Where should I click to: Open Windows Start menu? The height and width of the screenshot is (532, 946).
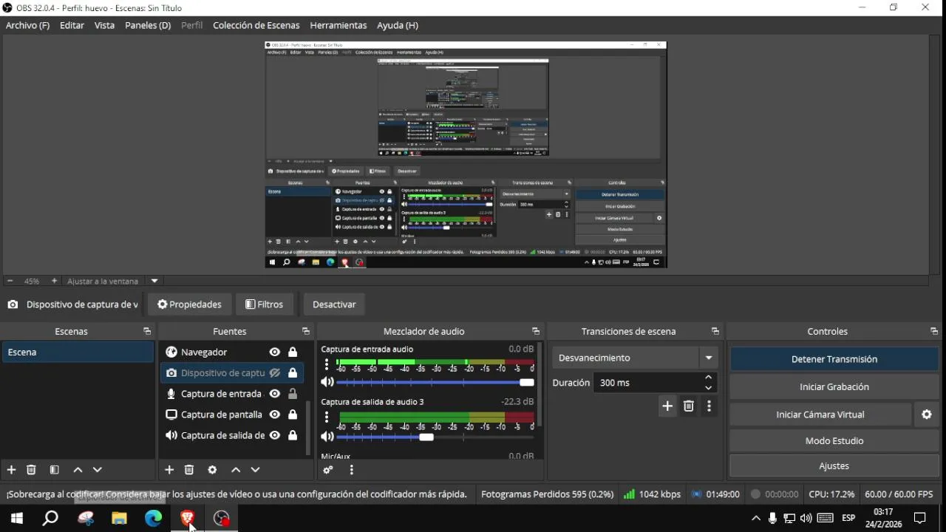(16, 518)
